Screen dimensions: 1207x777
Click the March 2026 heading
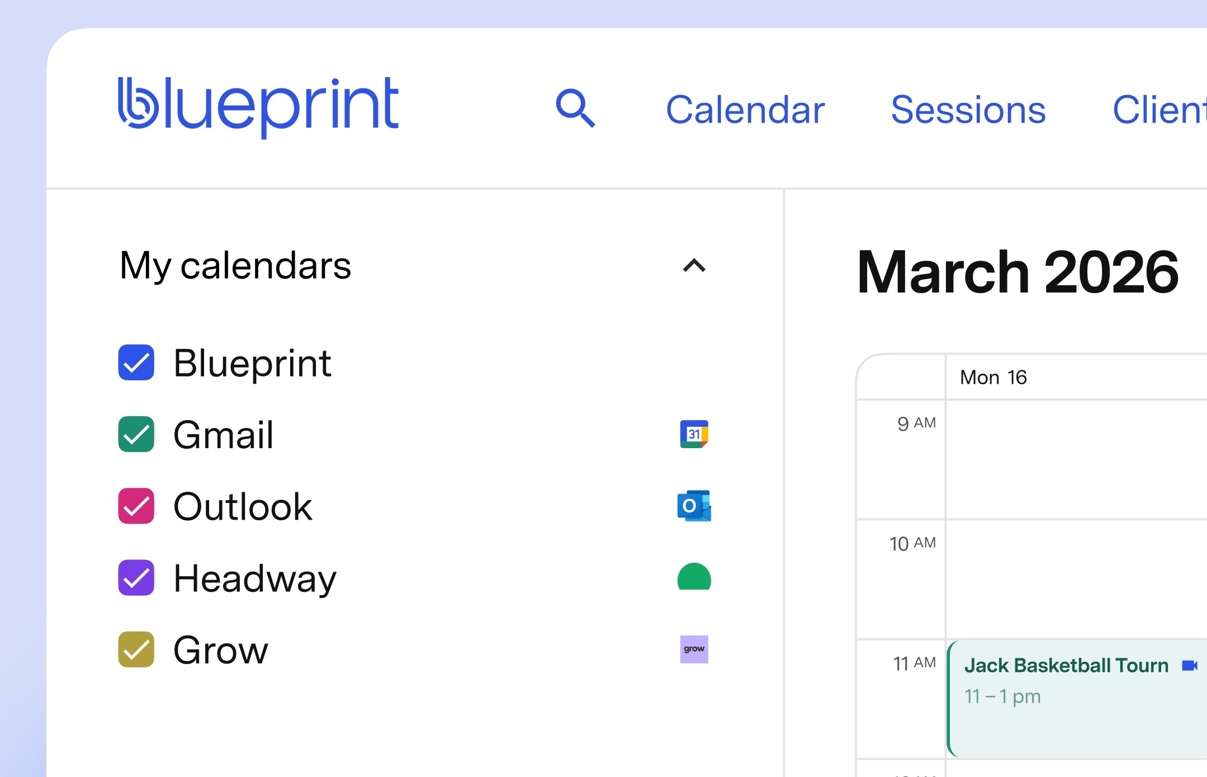(x=1018, y=272)
